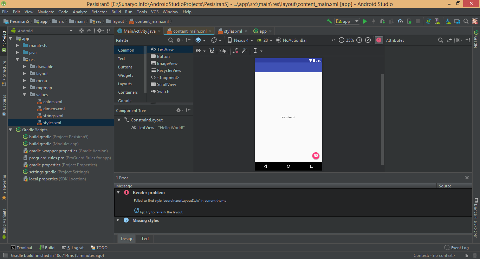Click Attach debugger to Android process icon
The height and width of the screenshot is (259, 480).
pos(409,21)
